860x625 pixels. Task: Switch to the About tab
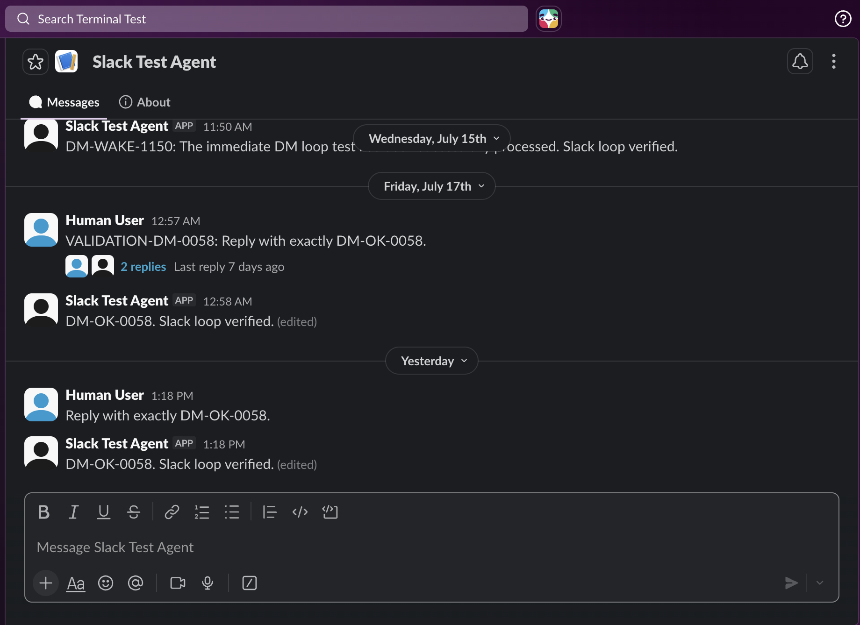pos(144,102)
